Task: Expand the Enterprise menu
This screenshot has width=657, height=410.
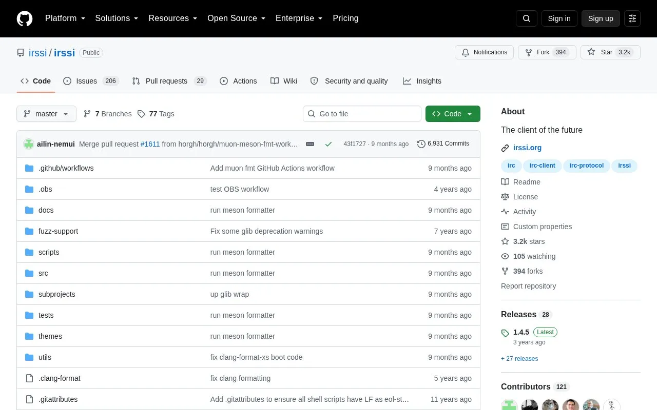Action: tap(299, 18)
